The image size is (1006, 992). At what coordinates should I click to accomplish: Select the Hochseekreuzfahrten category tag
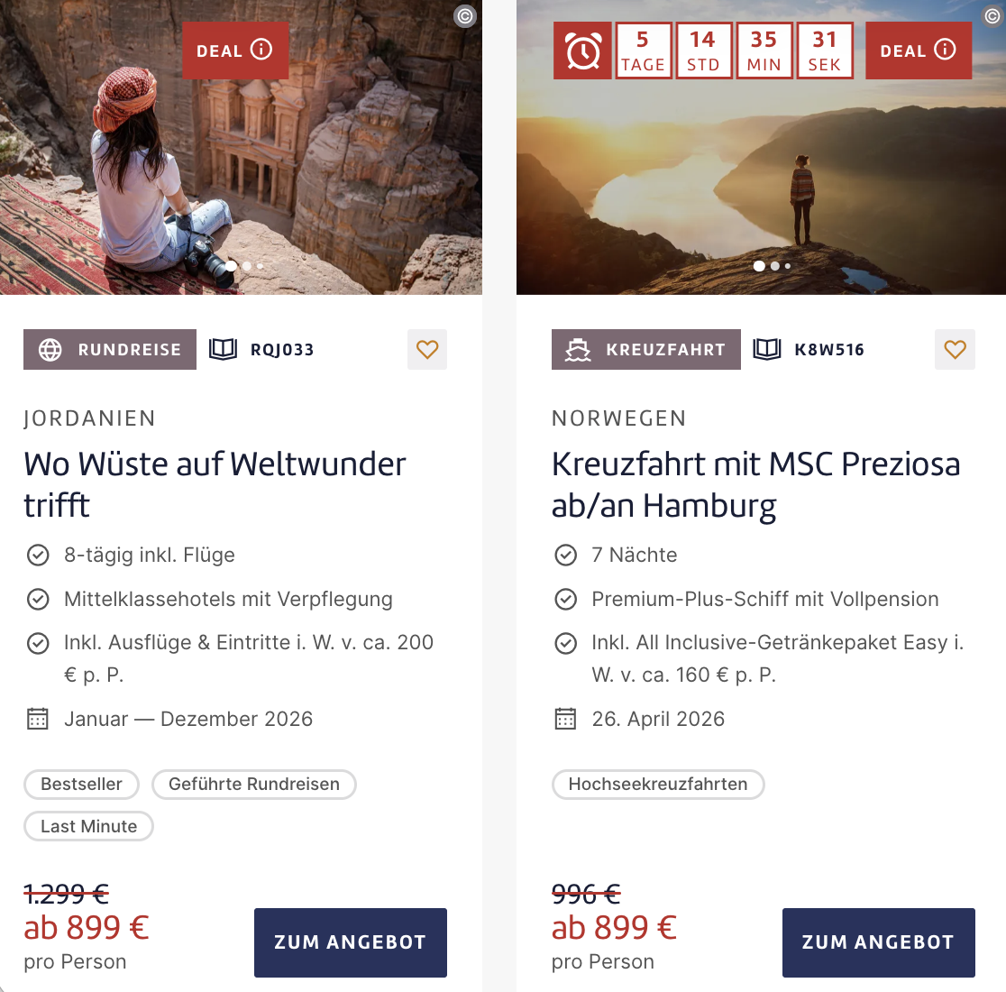(x=657, y=784)
